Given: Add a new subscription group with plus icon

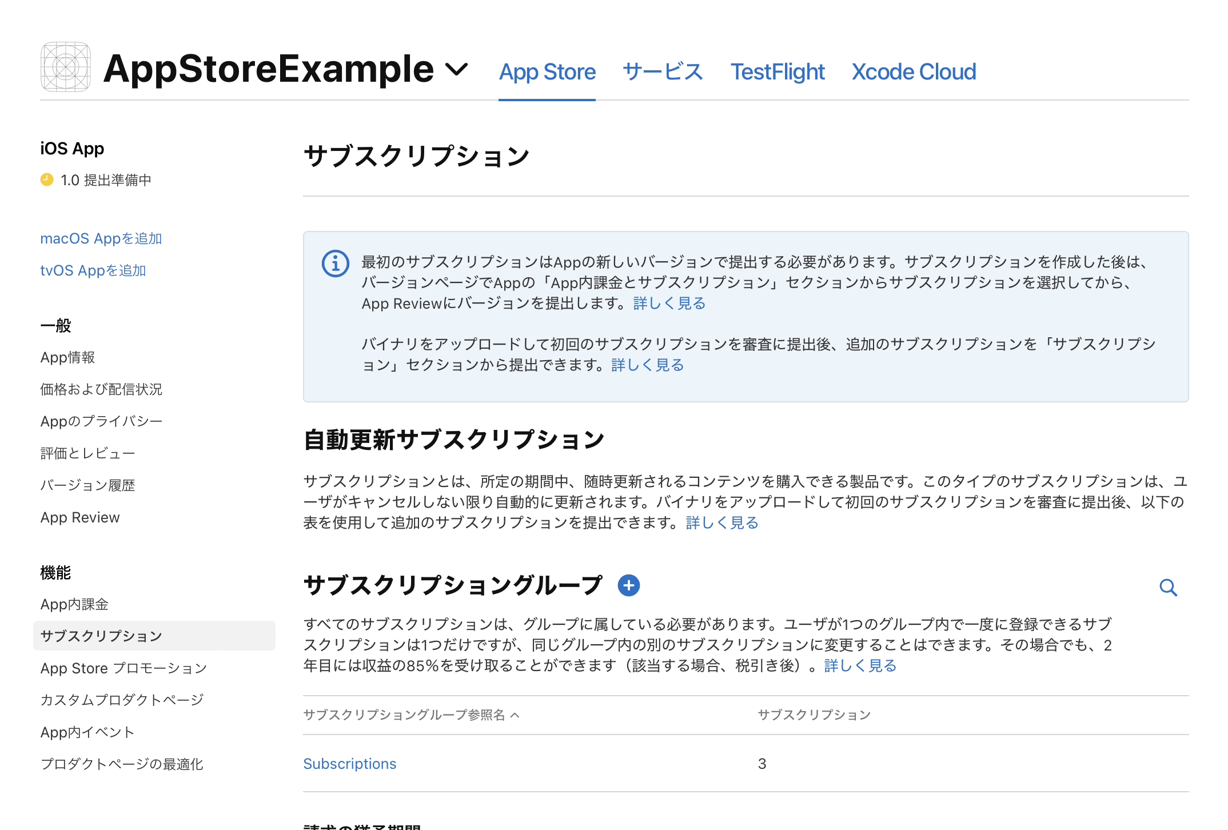Looking at the screenshot, I should (x=628, y=585).
